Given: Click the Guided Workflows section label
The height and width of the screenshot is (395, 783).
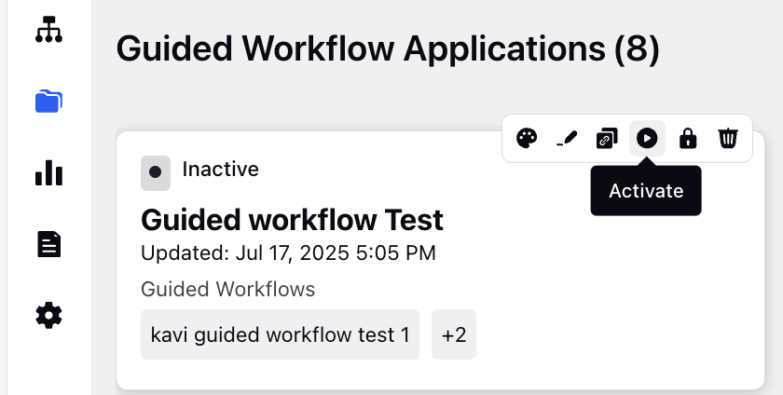Looking at the screenshot, I should coord(227,289).
